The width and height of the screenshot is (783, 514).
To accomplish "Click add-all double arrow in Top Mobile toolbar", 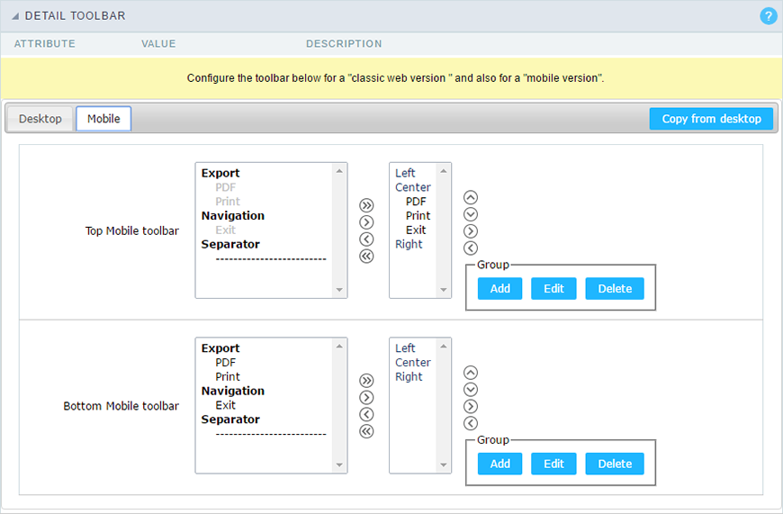I will [x=366, y=205].
